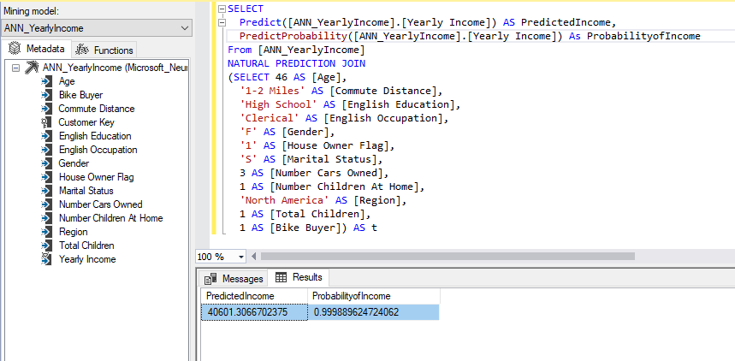735x361 pixels.
Task: Click the Commute Distance column icon
Action: 46,109
